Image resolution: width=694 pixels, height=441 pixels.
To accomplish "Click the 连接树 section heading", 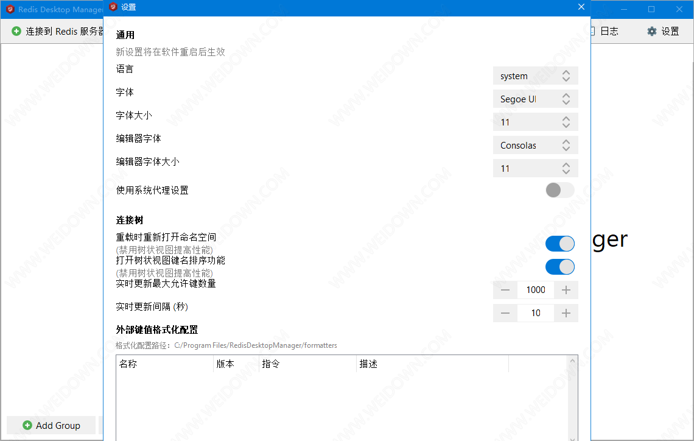I will tap(130, 220).
